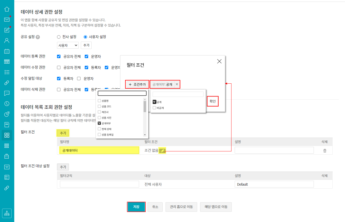Open the mail envelope icon
Image resolution: width=345 pixels, height=222 pixels.
pos(7,19)
